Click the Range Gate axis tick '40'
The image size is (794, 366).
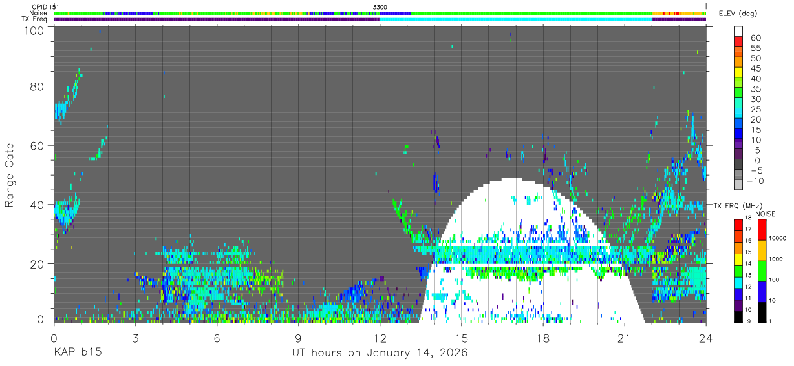[x=38, y=205]
